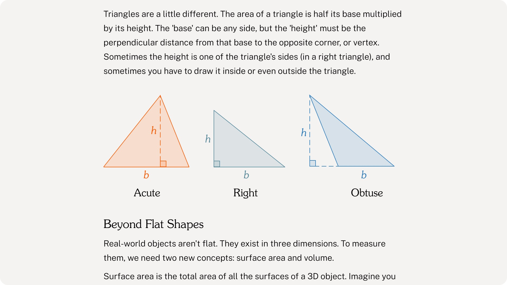Click the "Acute" caption
The width and height of the screenshot is (507, 285).
coord(147,193)
